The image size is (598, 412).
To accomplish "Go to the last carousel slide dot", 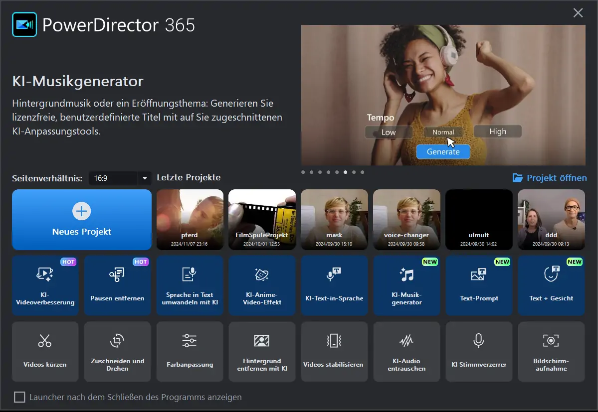I will click(362, 172).
